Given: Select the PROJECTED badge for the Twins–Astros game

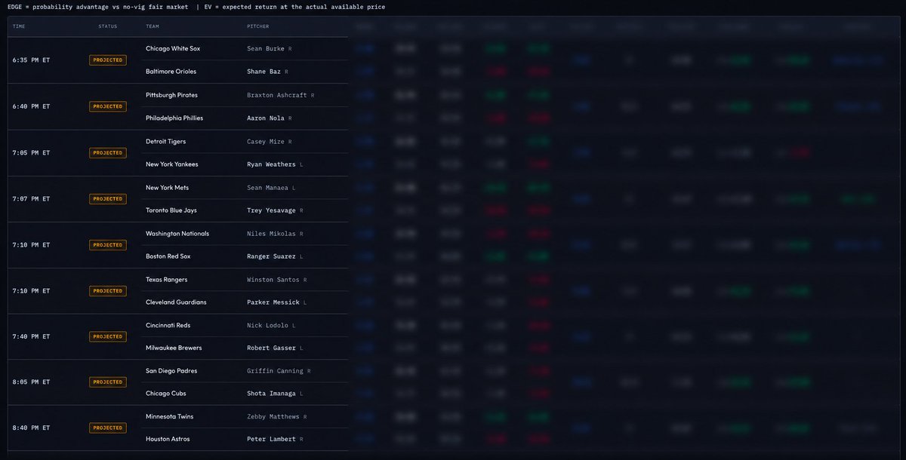Looking at the screenshot, I should 108,428.
